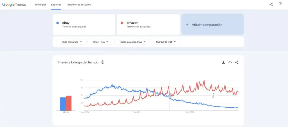Download the chart data as CSV
Screen dimensions: 288x127
[x=223, y=62]
